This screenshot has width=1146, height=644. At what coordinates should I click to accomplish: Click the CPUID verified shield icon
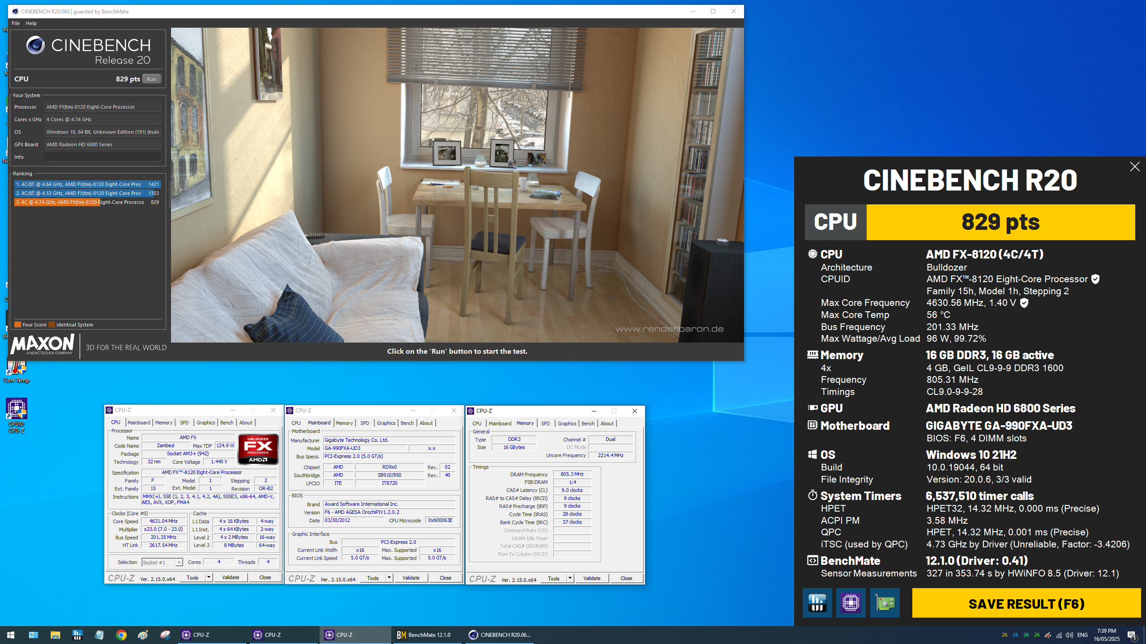[1095, 279]
